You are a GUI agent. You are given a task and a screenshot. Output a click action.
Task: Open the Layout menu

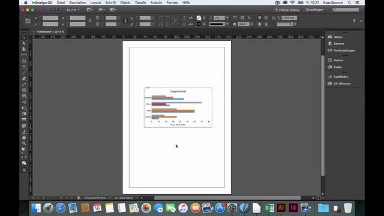click(x=95, y=2)
